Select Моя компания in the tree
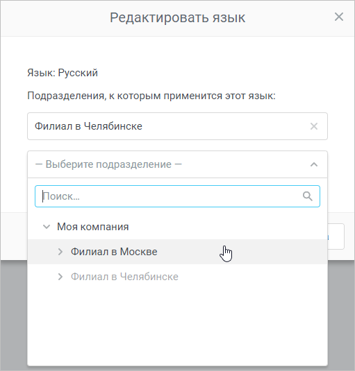Screen dimensions: 355x371 pyautogui.click(x=92, y=227)
